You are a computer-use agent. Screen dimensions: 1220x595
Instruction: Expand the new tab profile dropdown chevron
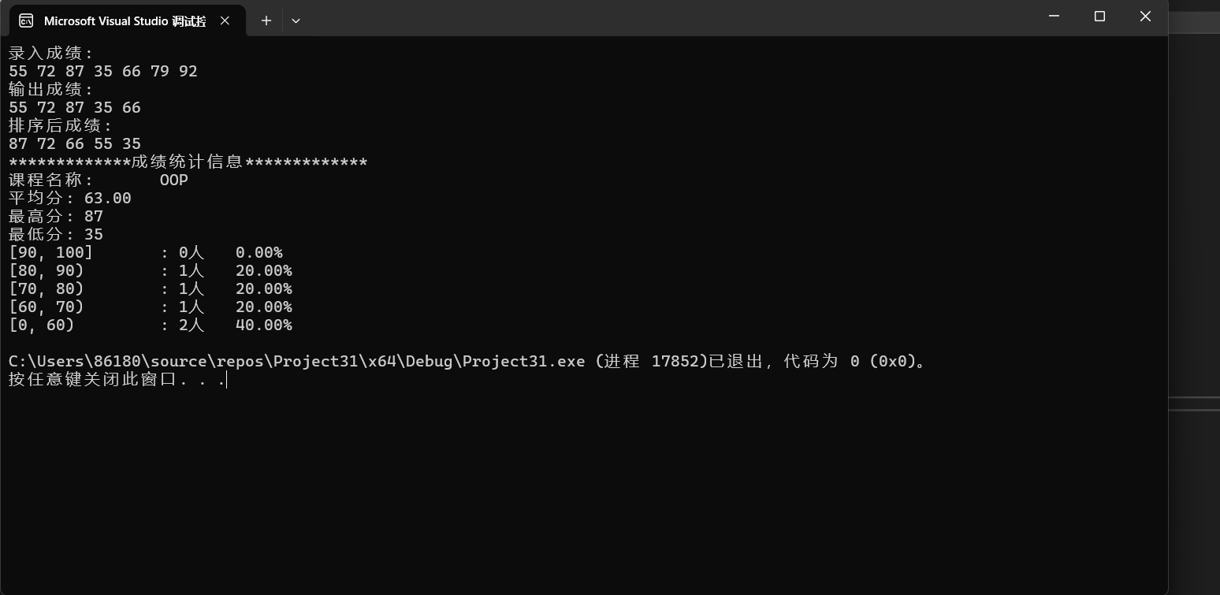[296, 20]
